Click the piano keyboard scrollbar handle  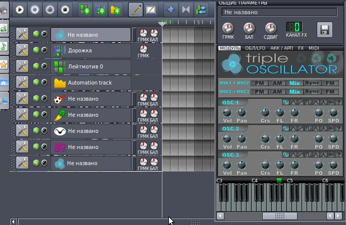[279, 216]
